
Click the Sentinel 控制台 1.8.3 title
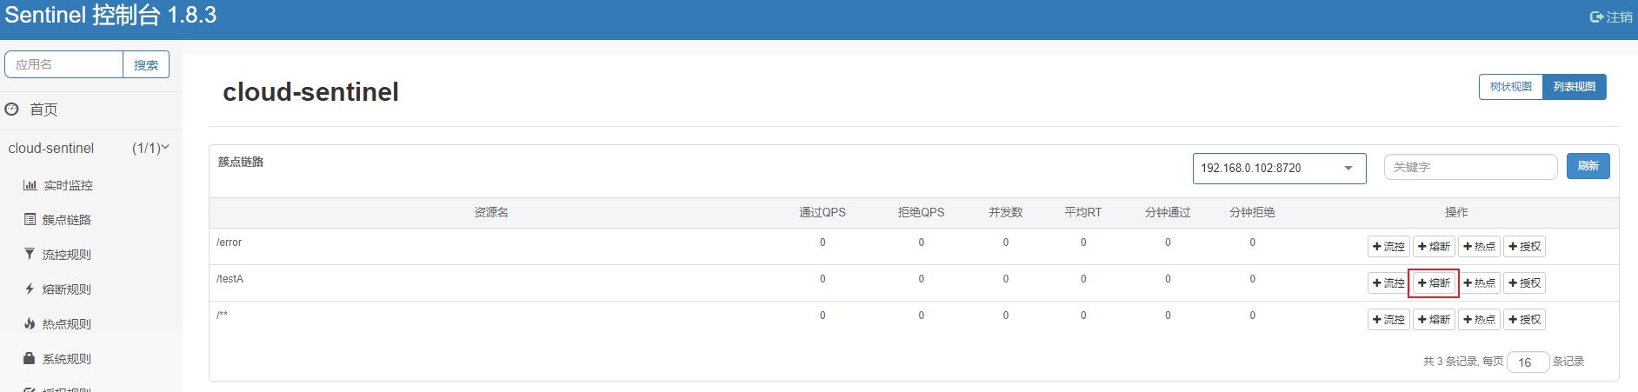coord(111,15)
